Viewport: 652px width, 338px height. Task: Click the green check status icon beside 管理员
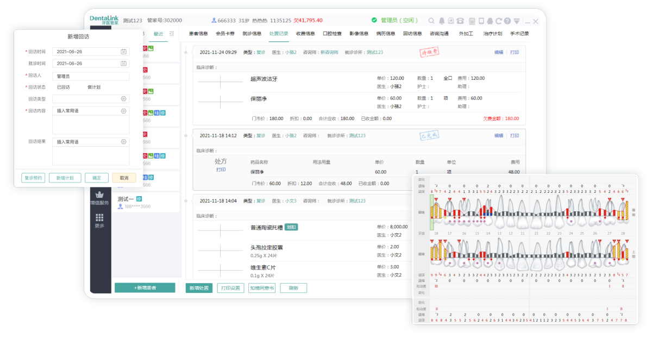click(374, 20)
